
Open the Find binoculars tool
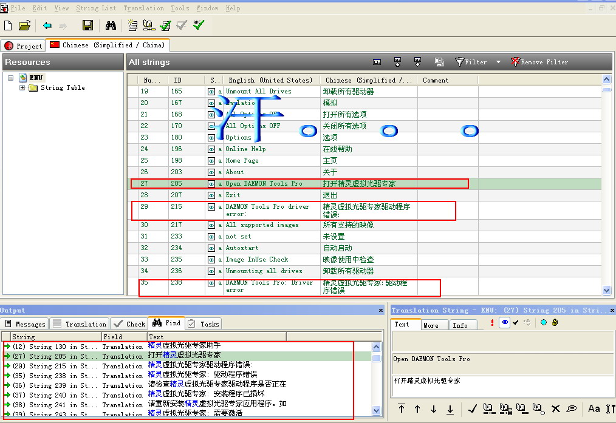[111, 25]
